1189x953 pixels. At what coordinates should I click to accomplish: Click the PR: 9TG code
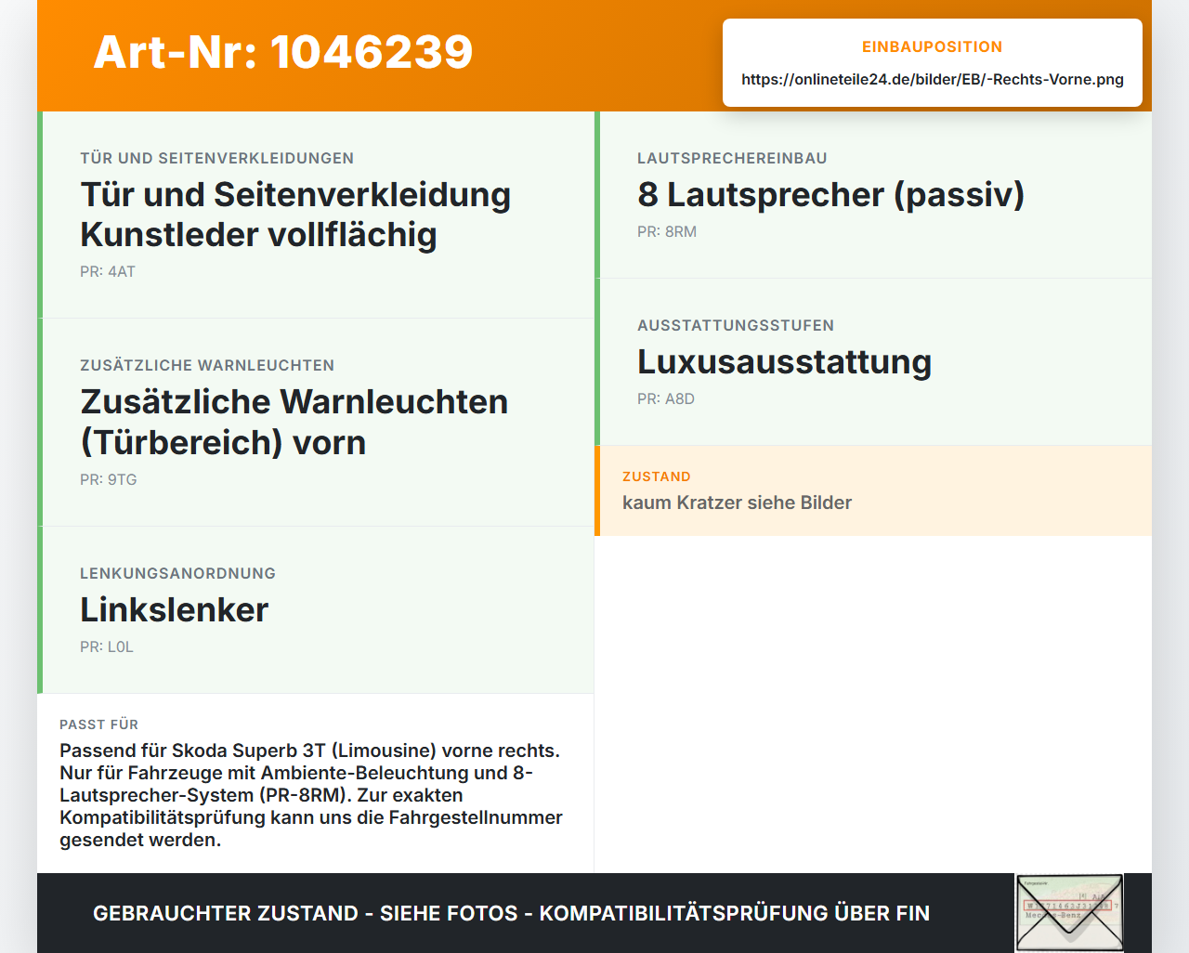[x=109, y=479]
